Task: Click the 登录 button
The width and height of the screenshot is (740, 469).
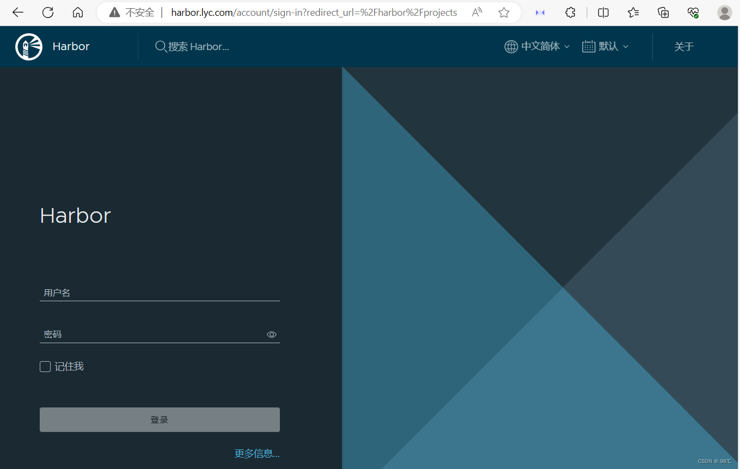Action: (160, 420)
